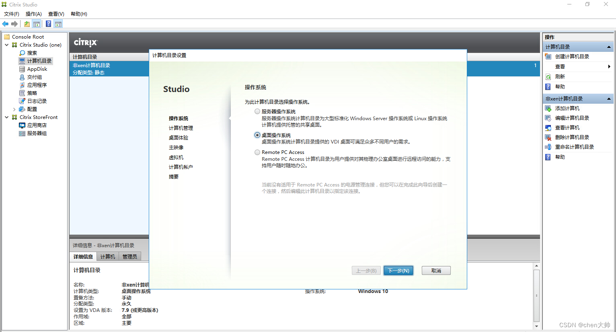
Task: Open the 查看 submenu arrow
Action: [609, 67]
